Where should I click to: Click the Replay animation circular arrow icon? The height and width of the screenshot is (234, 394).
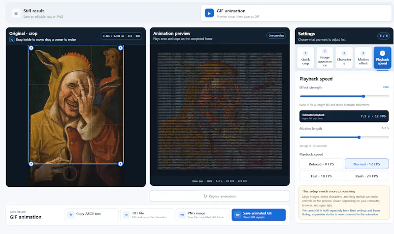(205, 196)
